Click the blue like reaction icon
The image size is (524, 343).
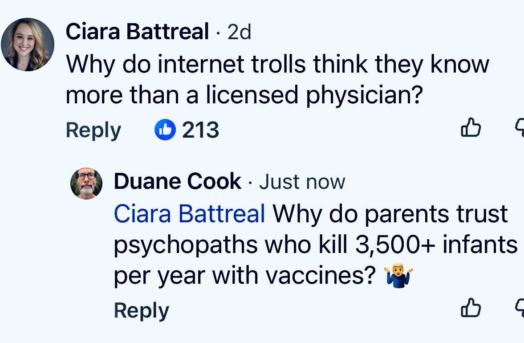pos(165,130)
